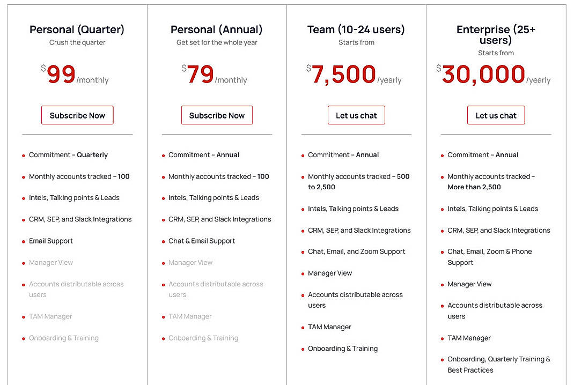Select the Personal (Annual) plan title
The width and height of the screenshot is (574, 385).
(x=216, y=29)
